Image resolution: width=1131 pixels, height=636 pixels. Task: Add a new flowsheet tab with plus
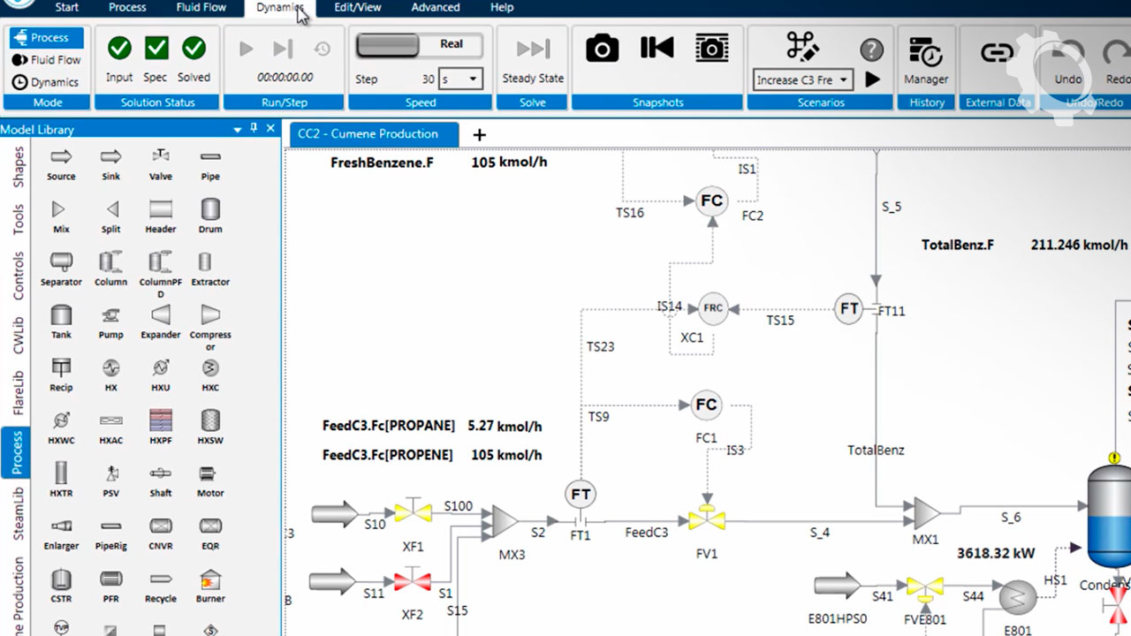click(479, 135)
